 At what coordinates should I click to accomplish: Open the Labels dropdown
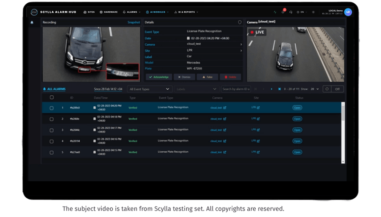pos(197,89)
